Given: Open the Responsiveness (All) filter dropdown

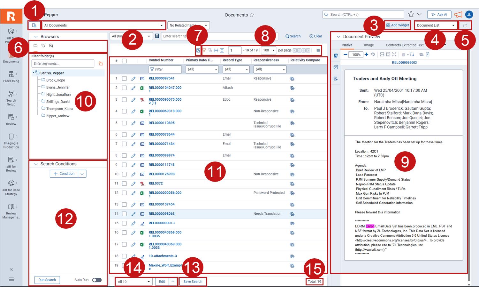Looking at the screenshot, I should pos(270,69).
